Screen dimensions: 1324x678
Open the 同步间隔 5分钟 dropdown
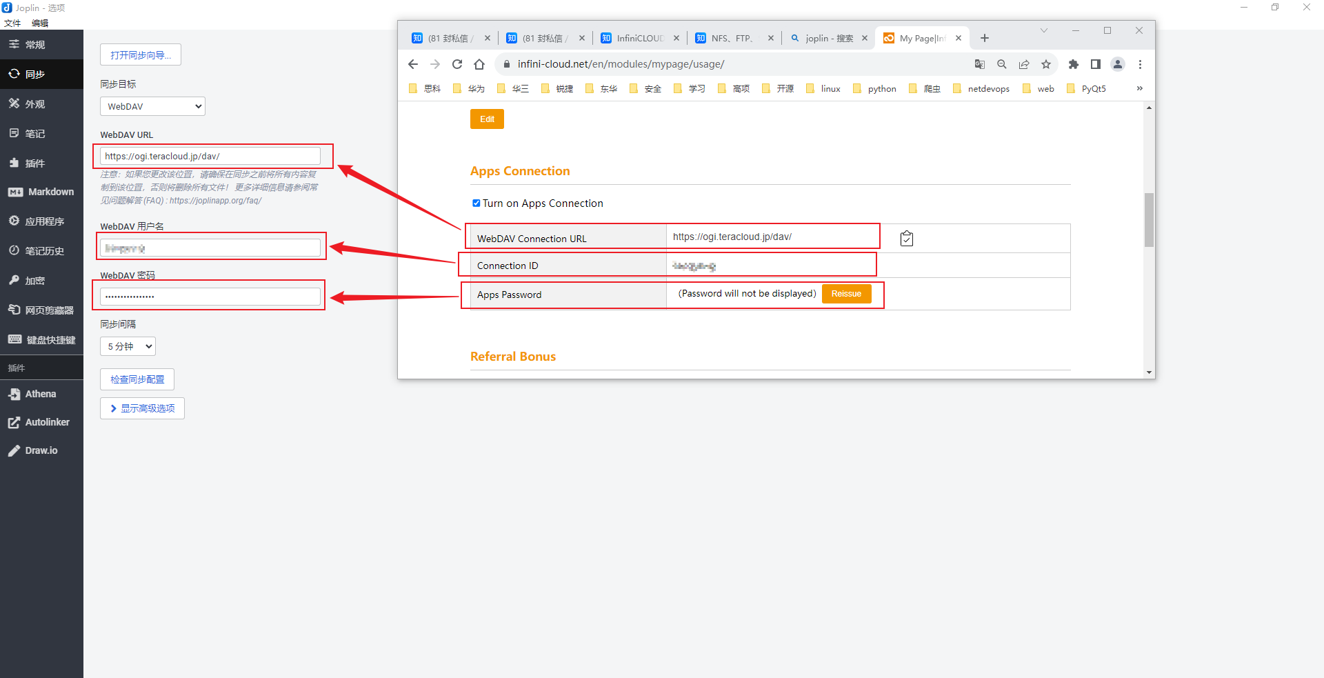pos(128,346)
